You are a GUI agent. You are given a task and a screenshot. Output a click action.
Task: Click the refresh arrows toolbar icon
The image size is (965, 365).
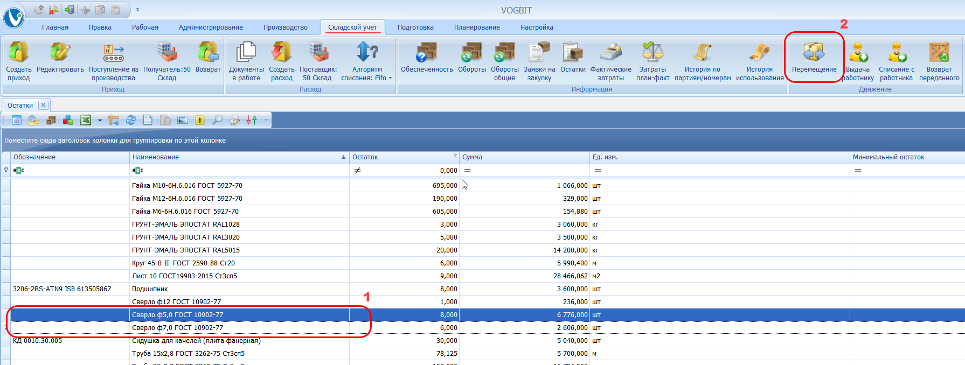pyautogui.click(x=130, y=120)
